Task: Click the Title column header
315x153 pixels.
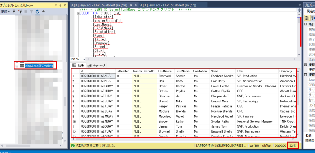Action: 257,71
